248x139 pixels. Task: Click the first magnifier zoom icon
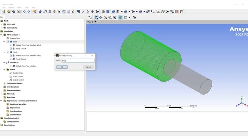105,17
